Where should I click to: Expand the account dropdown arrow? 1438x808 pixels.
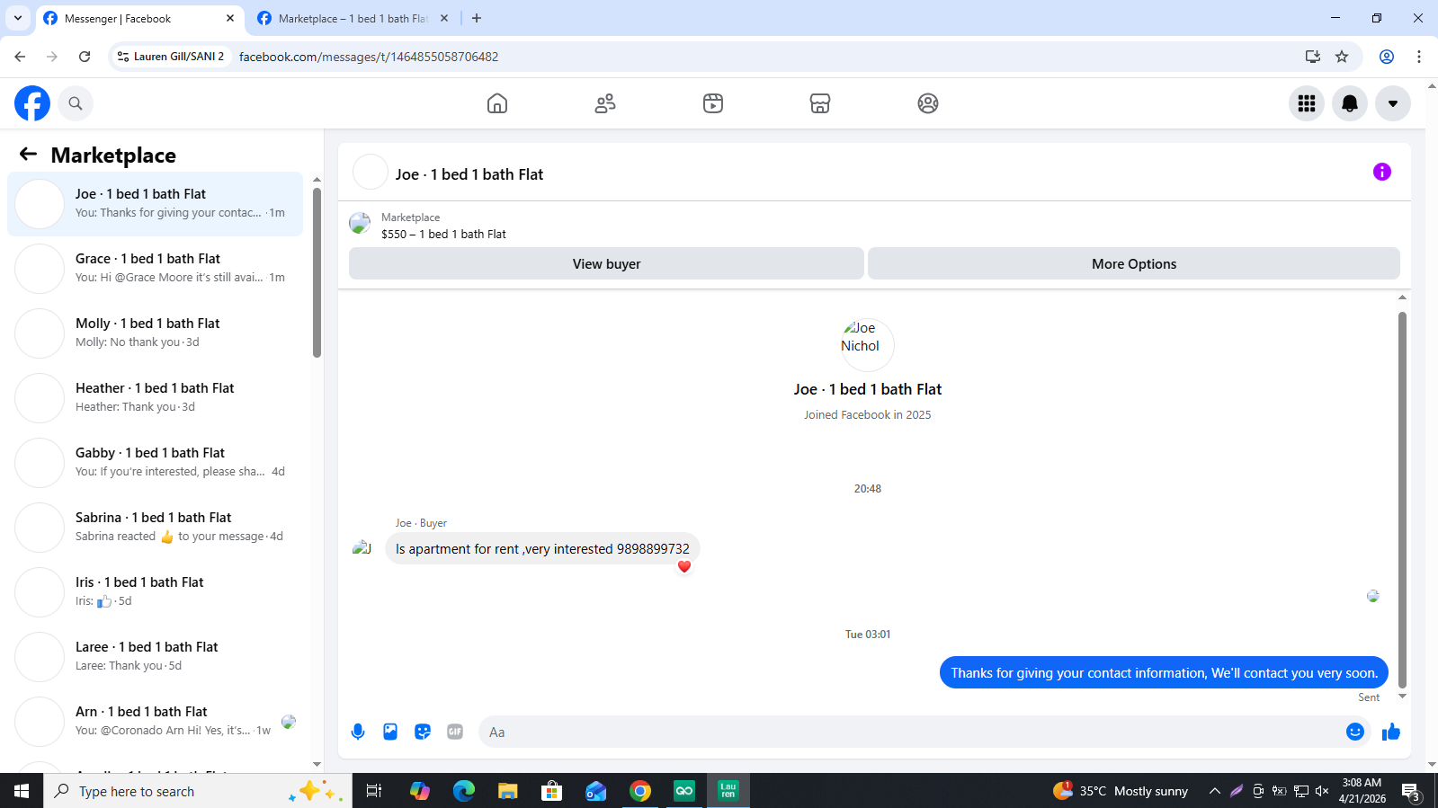click(1393, 103)
